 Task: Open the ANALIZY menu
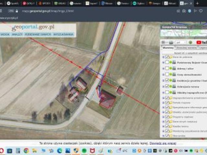pyautogui.click(x=17, y=34)
